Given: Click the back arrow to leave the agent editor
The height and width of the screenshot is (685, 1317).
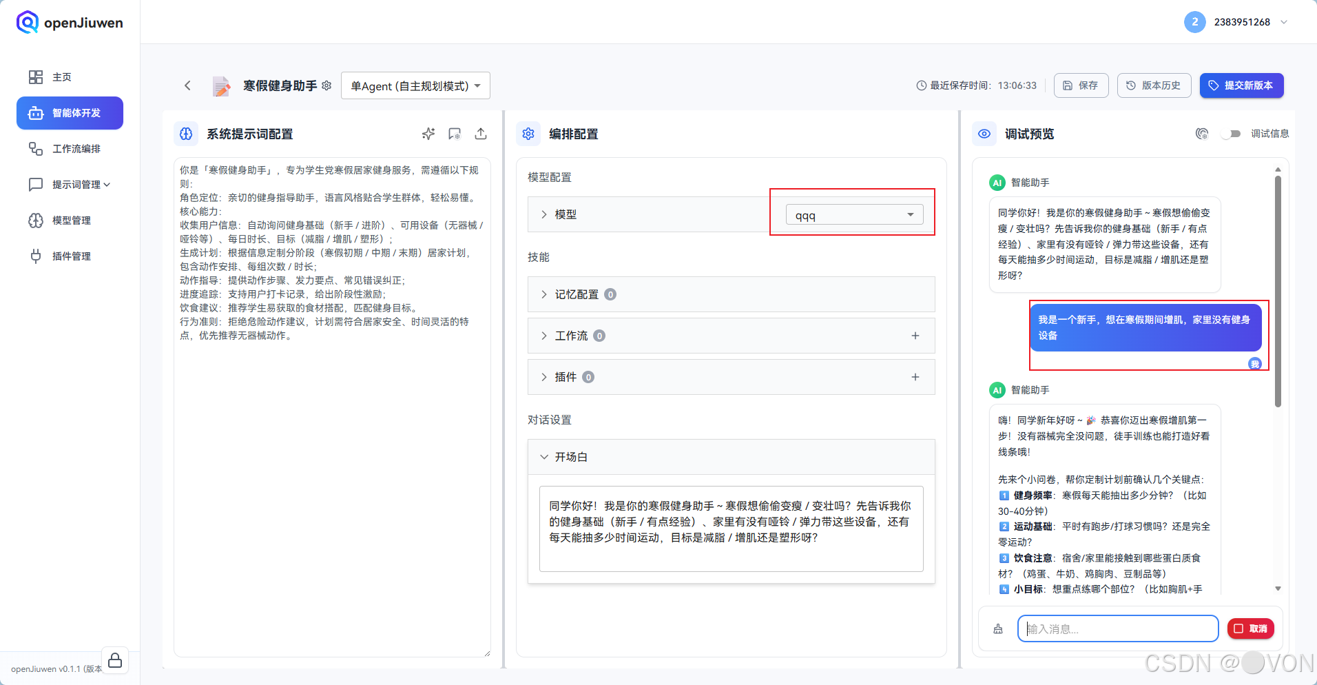Looking at the screenshot, I should (x=187, y=85).
